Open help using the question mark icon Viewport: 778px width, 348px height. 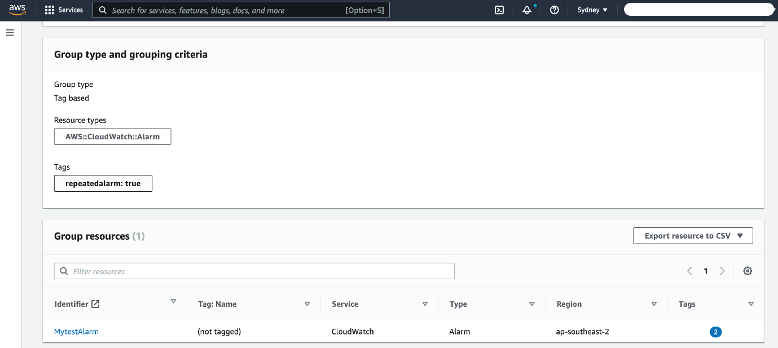(554, 10)
